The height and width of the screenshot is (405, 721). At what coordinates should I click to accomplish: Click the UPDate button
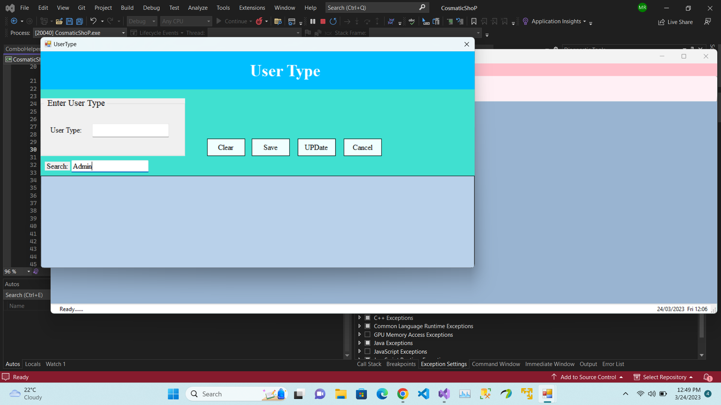(x=316, y=147)
